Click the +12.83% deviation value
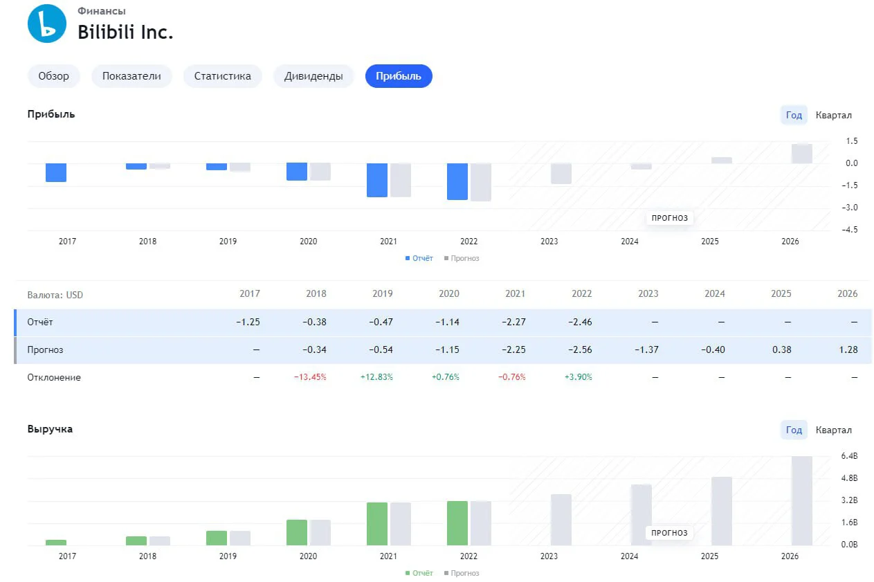Screen dimensions: 874x582 point(376,377)
